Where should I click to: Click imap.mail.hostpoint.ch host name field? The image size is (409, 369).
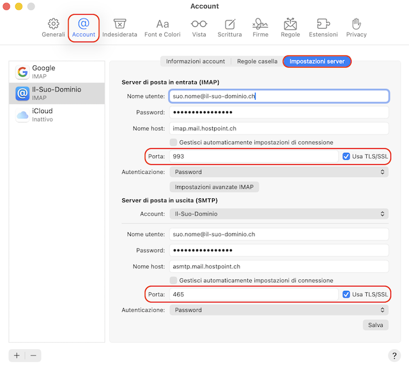point(279,129)
